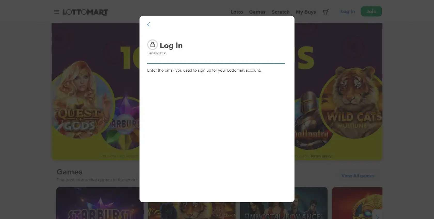Open the shopping cart icon

click(x=326, y=12)
